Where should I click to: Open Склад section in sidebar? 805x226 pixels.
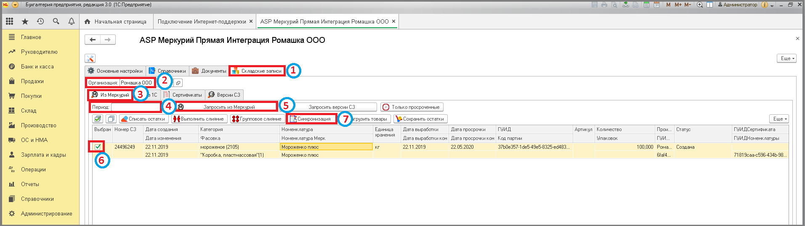[29, 111]
